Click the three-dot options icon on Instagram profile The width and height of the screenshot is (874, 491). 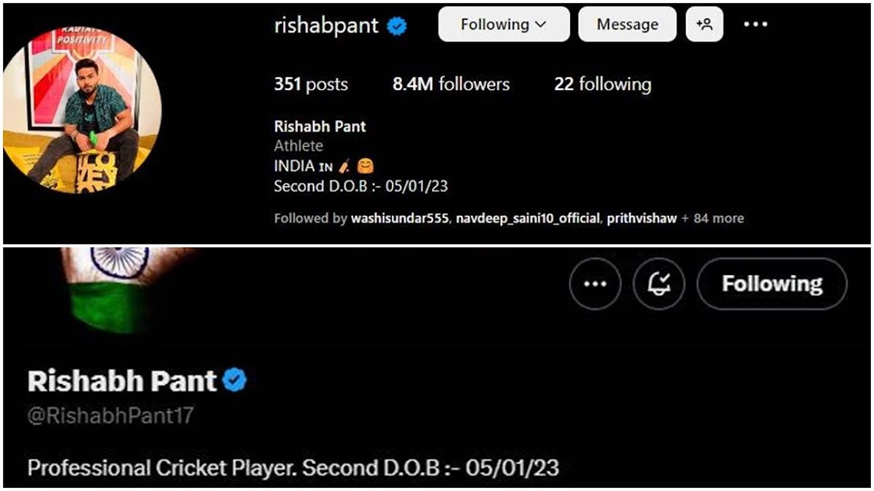coord(755,24)
